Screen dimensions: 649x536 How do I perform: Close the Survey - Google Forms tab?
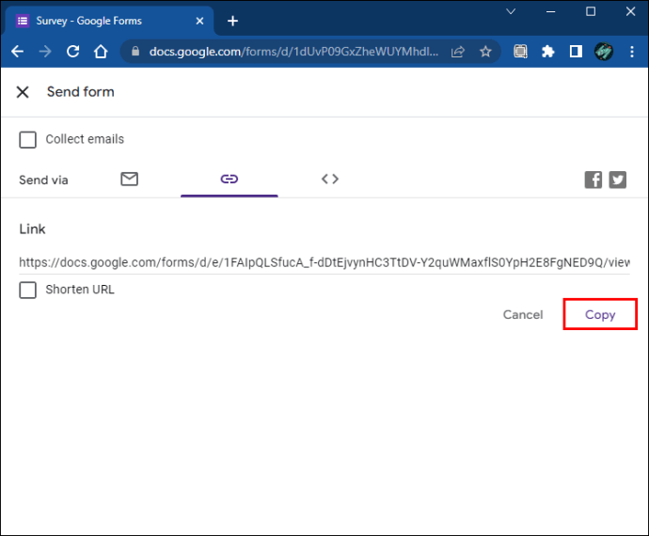click(x=199, y=21)
